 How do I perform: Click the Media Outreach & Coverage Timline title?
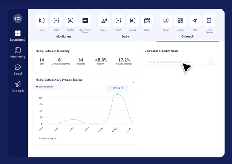tap(59, 80)
